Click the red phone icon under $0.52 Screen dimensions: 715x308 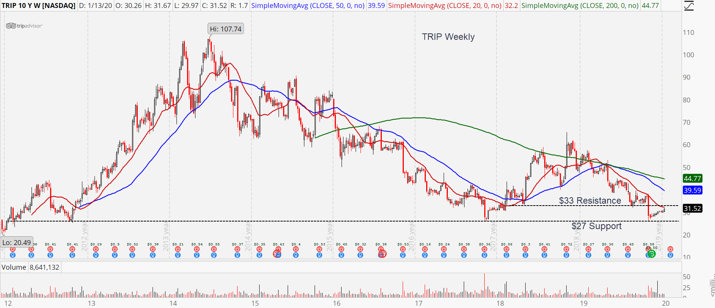click(132, 249)
